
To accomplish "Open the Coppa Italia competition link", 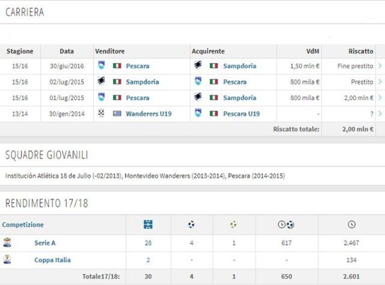I will click(52, 260).
